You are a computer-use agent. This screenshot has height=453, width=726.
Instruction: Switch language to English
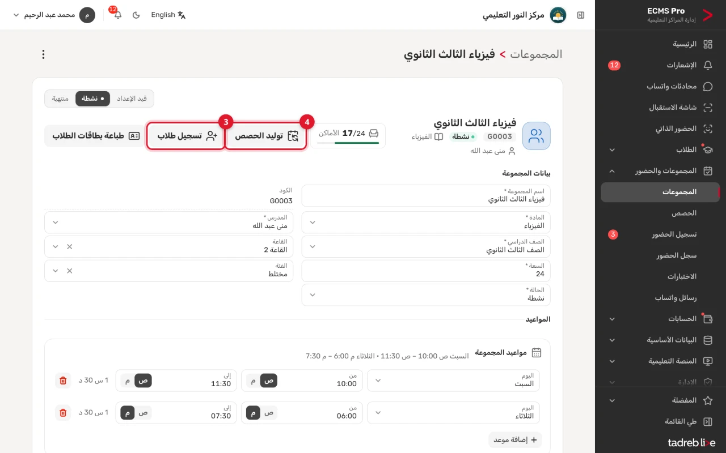(x=168, y=15)
